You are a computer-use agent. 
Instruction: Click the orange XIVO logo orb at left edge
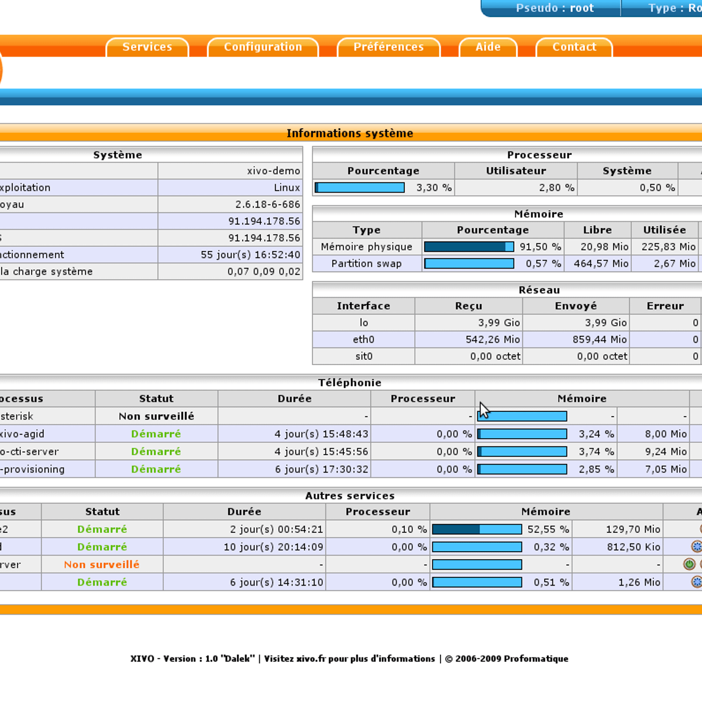(x=1, y=70)
